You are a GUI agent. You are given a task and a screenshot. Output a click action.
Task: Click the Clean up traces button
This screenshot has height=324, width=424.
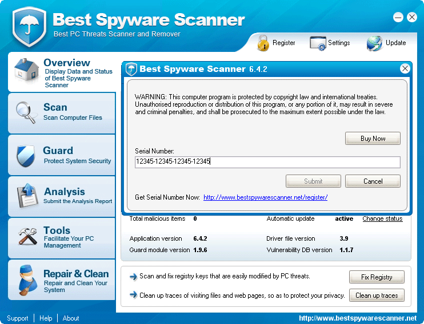click(x=377, y=295)
